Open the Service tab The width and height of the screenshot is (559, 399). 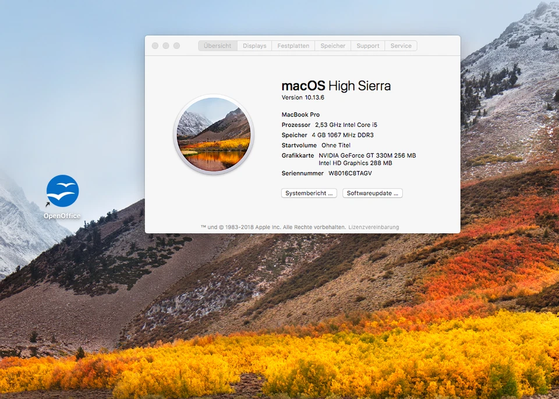(x=401, y=45)
